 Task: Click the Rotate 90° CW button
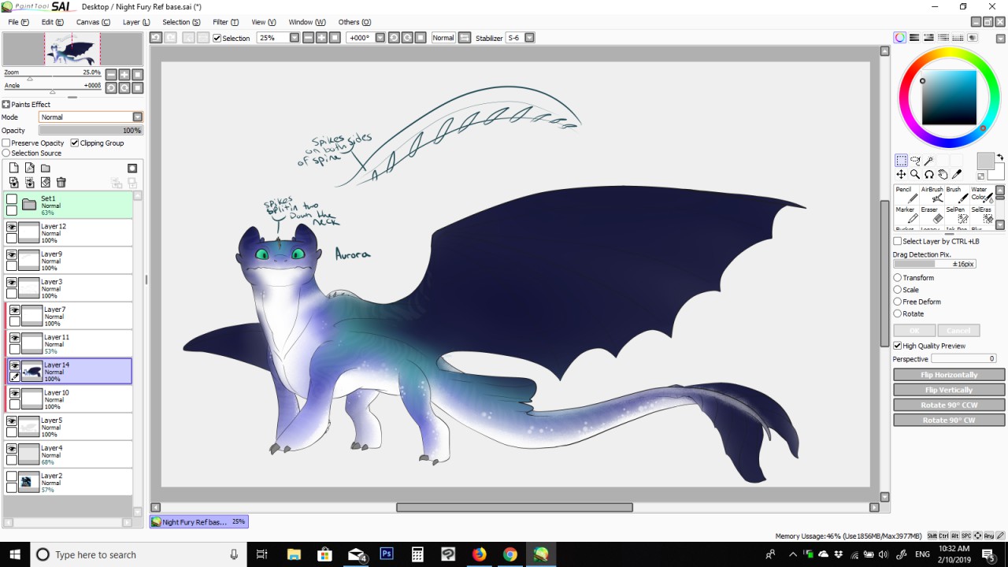pyautogui.click(x=949, y=420)
